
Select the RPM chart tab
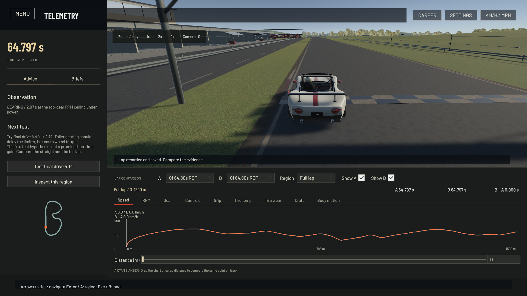[x=146, y=201]
